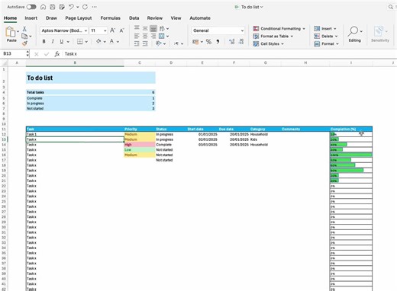Open the Editing magnifier menu
397x291 pixels.
(x=355, y=34)
